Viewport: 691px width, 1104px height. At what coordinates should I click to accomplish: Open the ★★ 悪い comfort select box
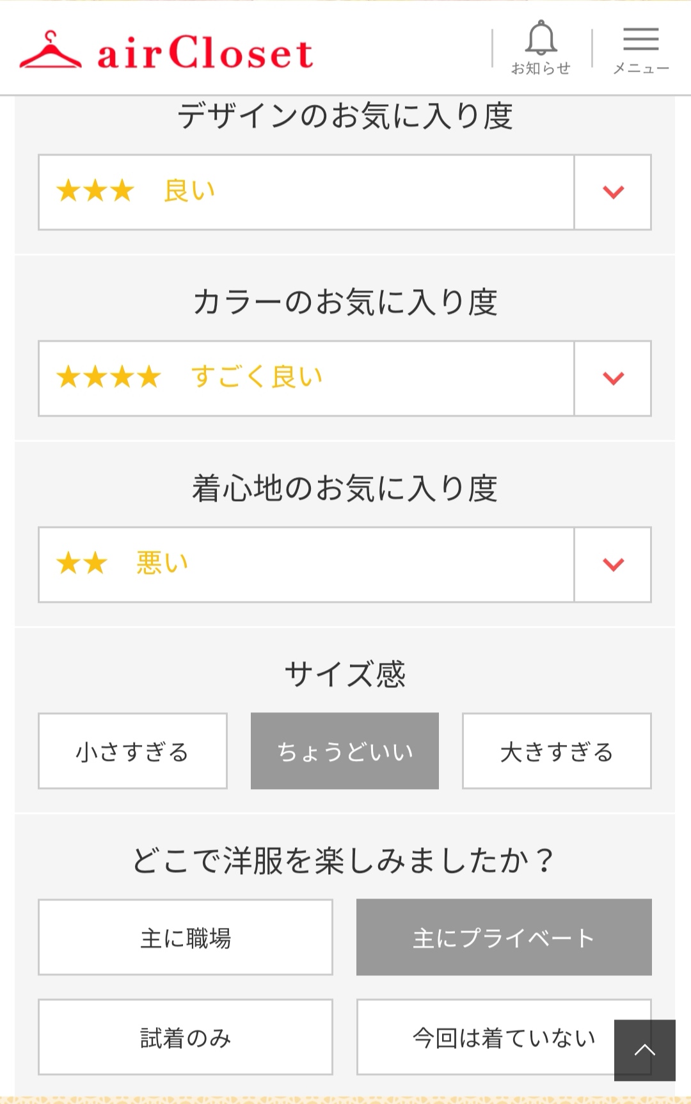[306, 564]
